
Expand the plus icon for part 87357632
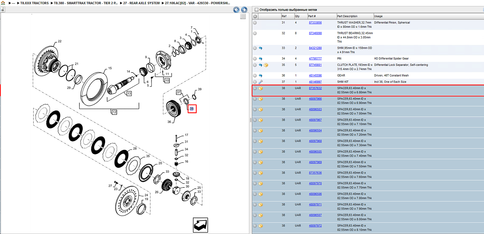255,88
